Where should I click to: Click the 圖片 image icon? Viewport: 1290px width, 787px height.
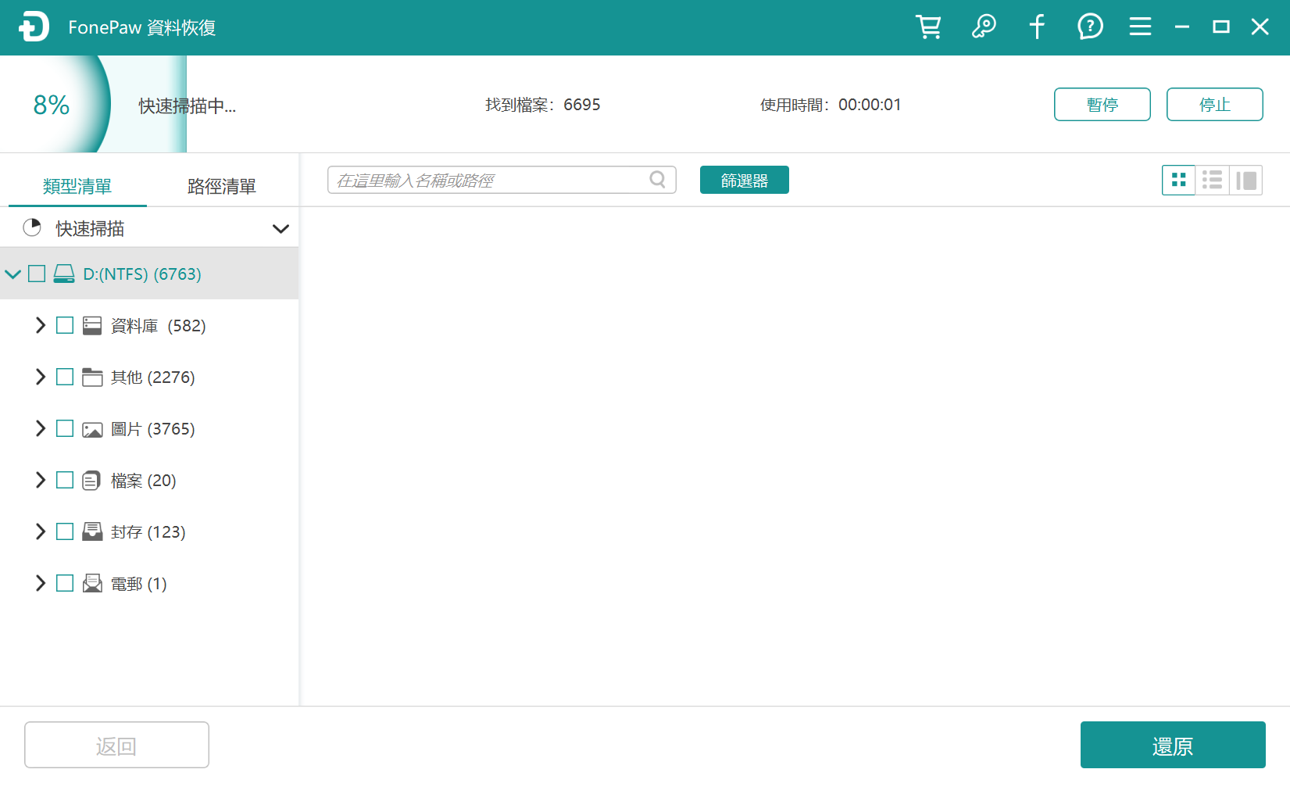tap(92, 429)
